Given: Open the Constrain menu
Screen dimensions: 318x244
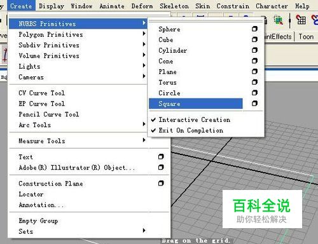Looking at the screenshot, I should coord(233,6).
